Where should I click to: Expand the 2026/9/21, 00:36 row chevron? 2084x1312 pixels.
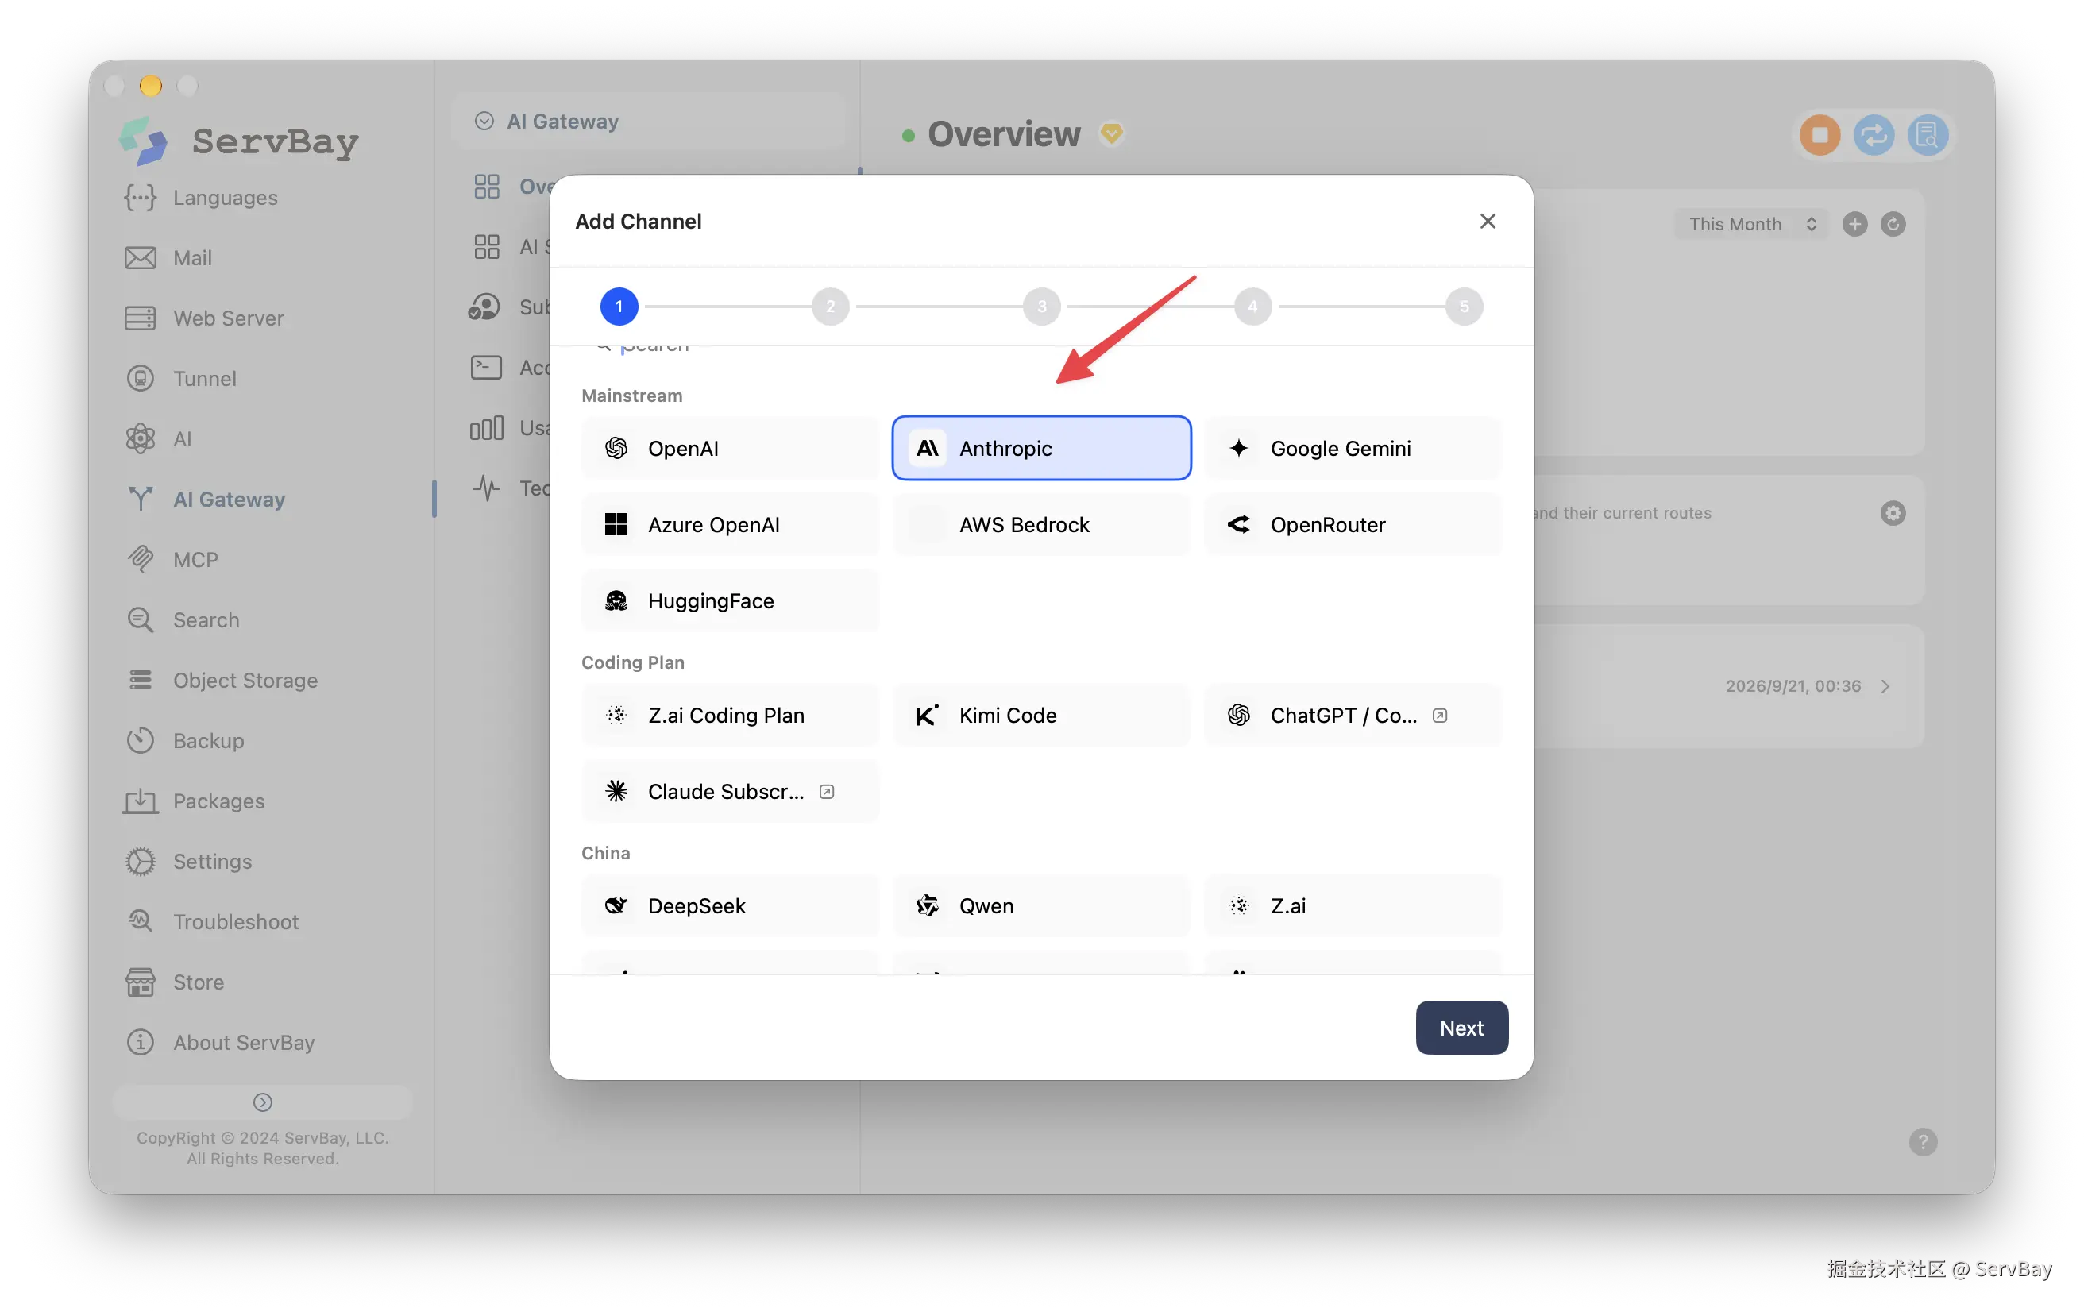pos(1884,686)
